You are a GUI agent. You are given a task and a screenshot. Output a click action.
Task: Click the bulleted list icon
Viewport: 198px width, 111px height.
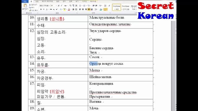80,6
